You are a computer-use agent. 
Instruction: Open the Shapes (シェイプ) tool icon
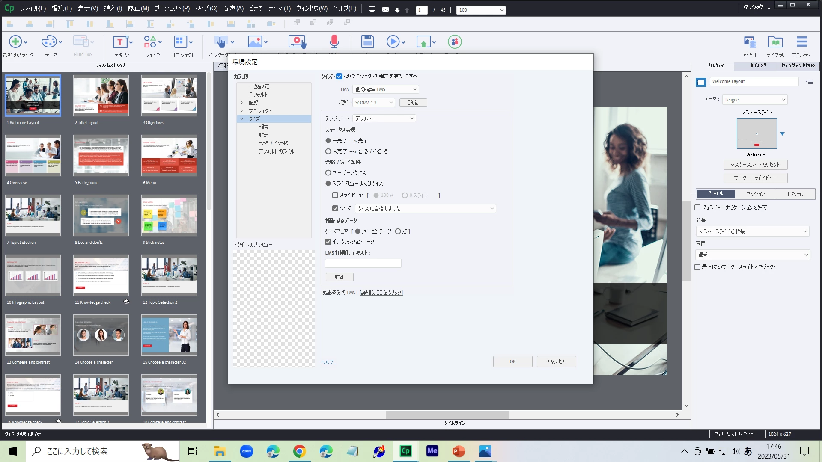pos(150,42)
